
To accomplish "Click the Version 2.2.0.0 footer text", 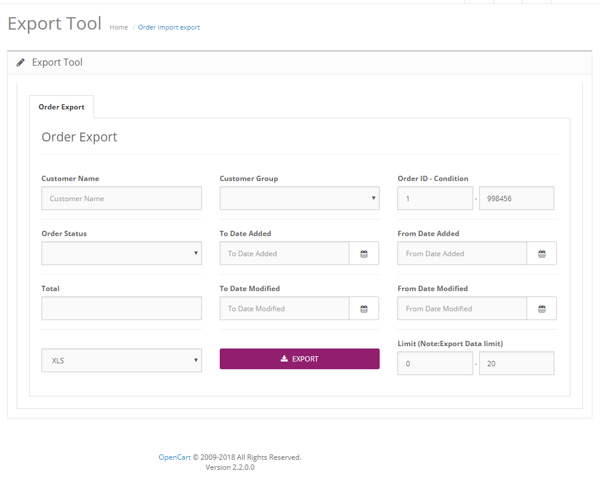I will [230, 467].
